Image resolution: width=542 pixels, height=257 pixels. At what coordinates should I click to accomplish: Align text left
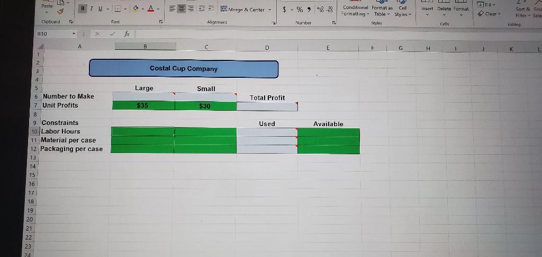coord(172,10)
